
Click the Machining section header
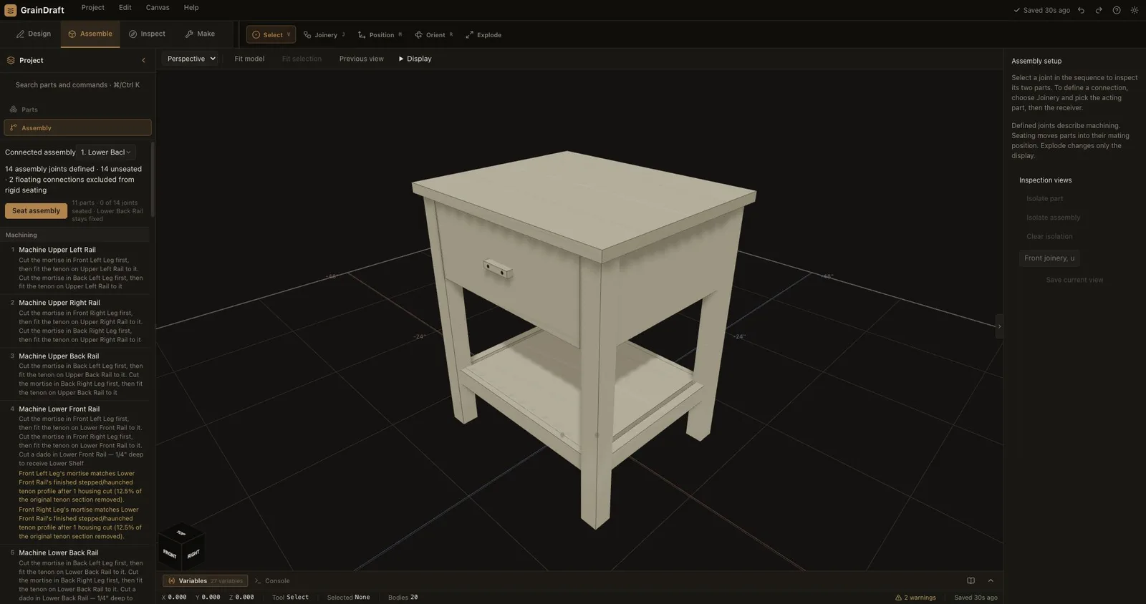[74, 235]
